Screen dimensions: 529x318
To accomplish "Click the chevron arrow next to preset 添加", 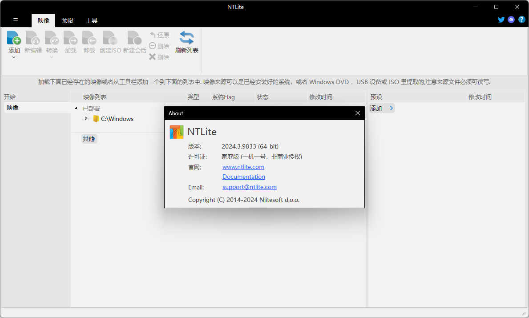I will pyautogui.click(x=391, y=108).
